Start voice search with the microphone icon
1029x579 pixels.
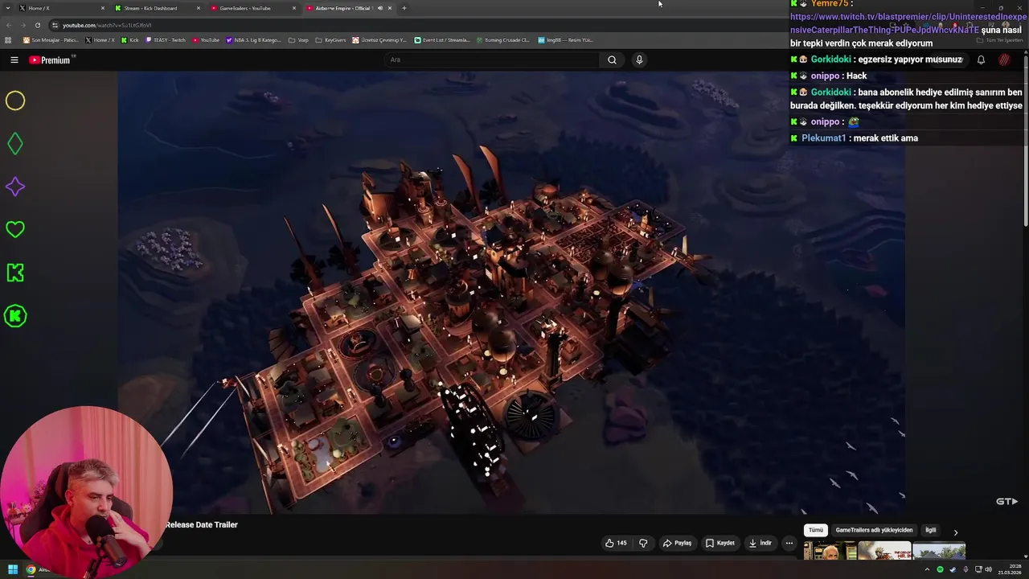639,60
